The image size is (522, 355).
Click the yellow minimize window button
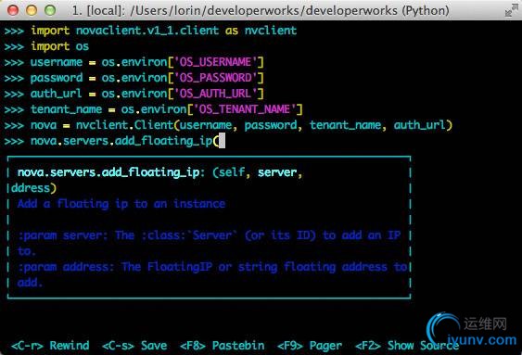coord(32,10)
